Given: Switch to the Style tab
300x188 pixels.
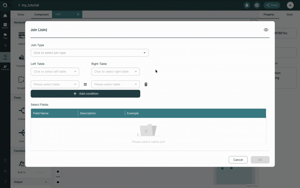Looking at the screenshot, I should [290, 15].
